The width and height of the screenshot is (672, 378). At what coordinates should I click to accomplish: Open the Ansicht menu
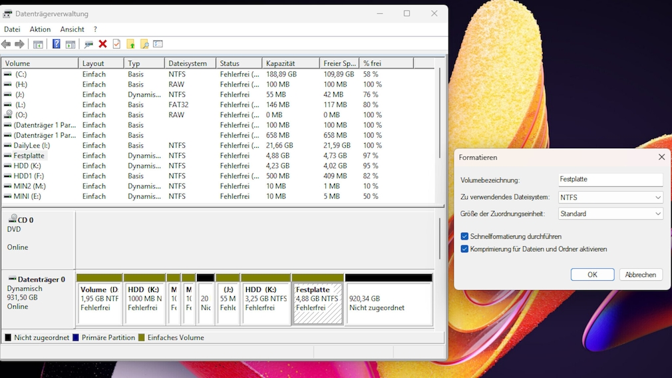(x=72, y=29)
